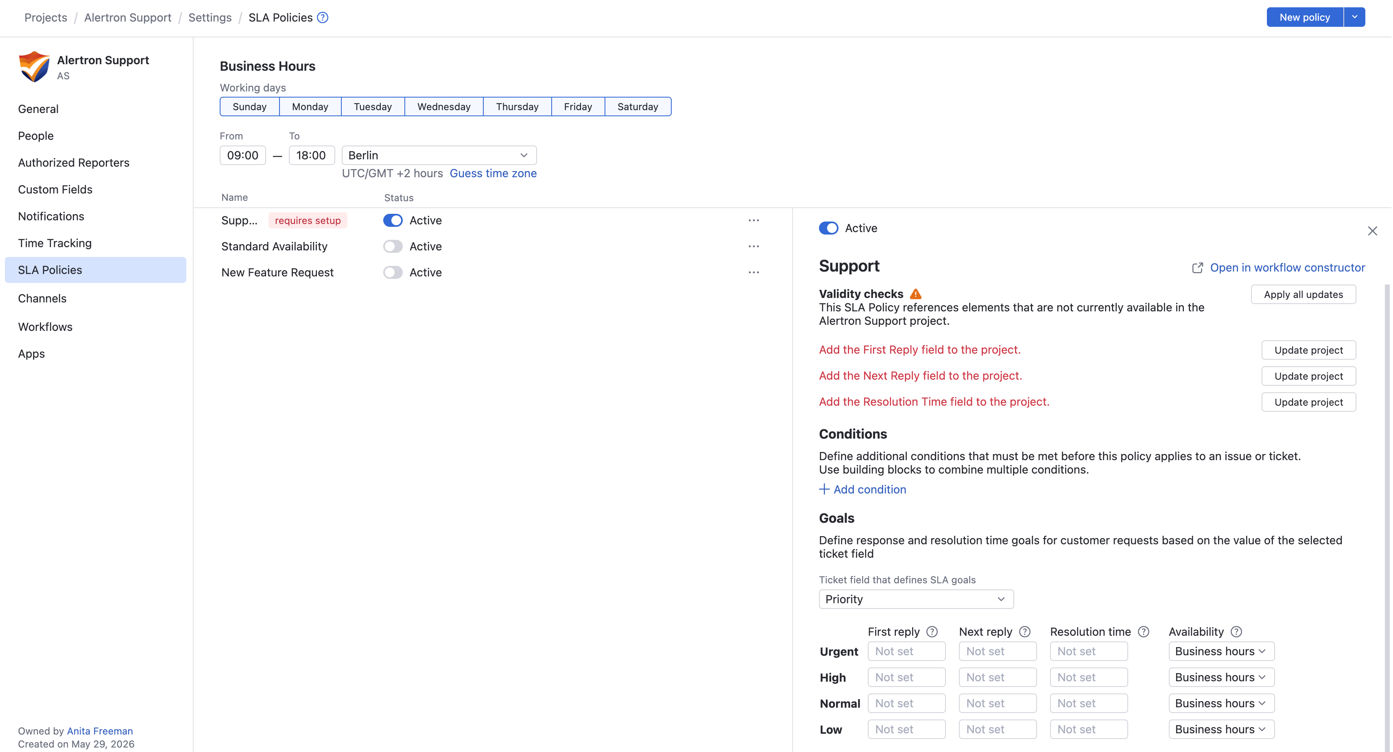1393x752 pixels.
Task: Toggle Sunday as a working day
Action: pyautogui.click(x=249, y=106)
